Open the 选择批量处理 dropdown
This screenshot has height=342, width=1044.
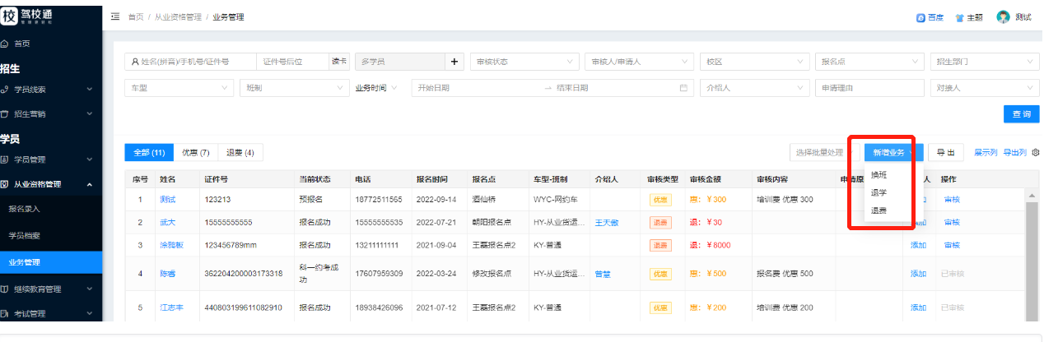point(823,153)
